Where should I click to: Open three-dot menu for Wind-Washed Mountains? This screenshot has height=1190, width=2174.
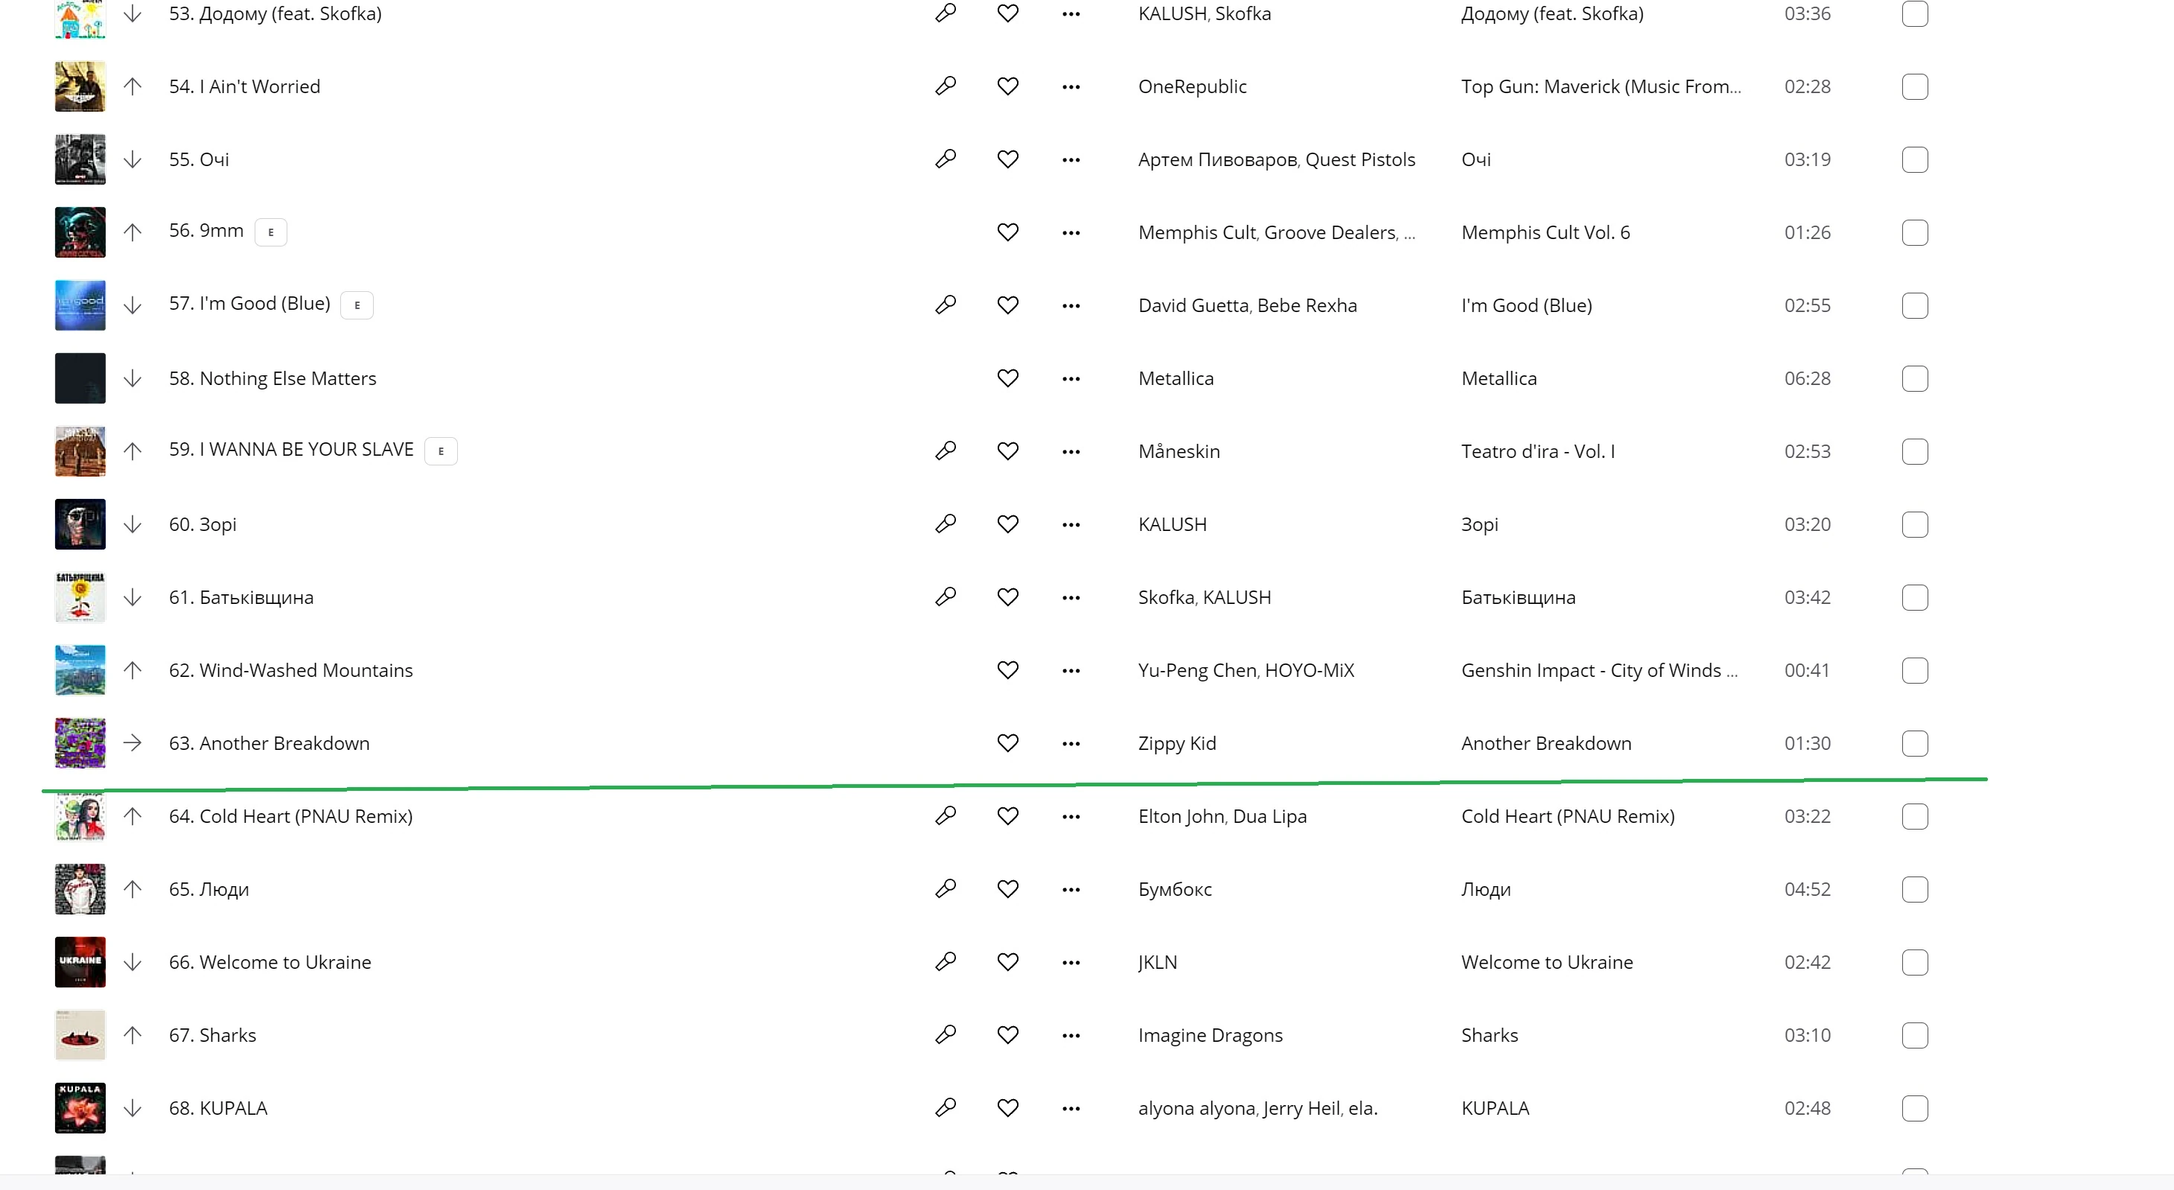[x=1071, y=670]
